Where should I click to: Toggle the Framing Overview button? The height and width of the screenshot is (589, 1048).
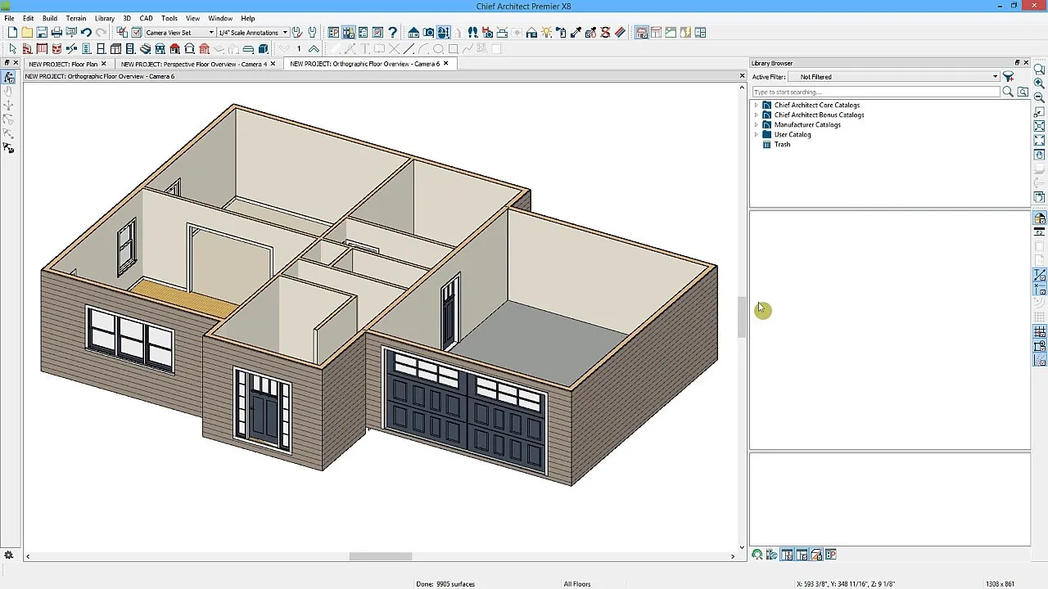[x=656, y=33]
